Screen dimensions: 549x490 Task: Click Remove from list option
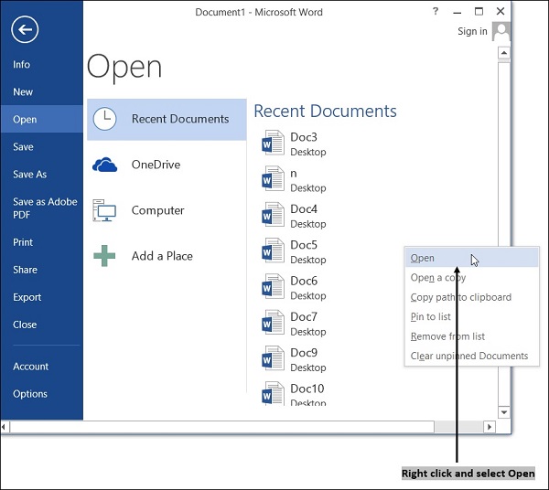(447, 336)
